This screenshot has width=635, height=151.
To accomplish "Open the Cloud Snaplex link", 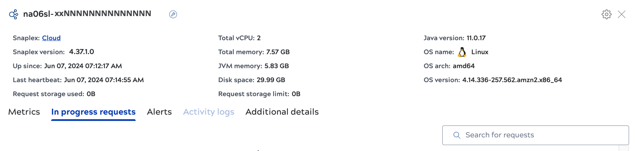I will point(51,38).
